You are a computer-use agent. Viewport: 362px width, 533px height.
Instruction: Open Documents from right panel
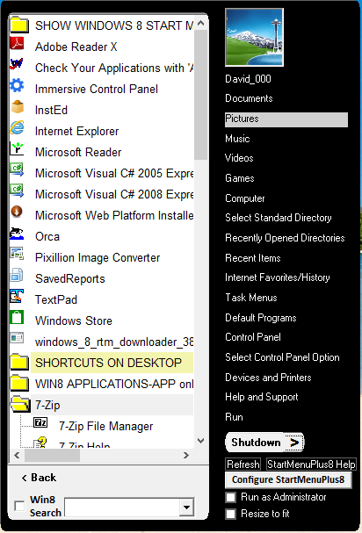click(x=249, y=98)
